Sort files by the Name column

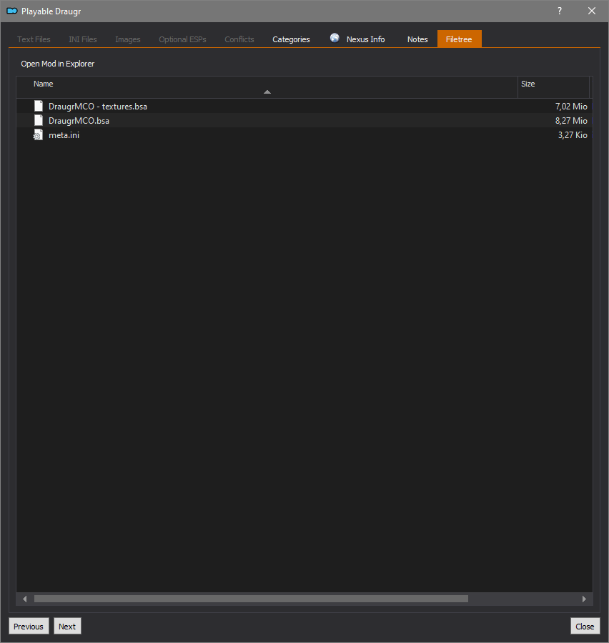(267, 87)
